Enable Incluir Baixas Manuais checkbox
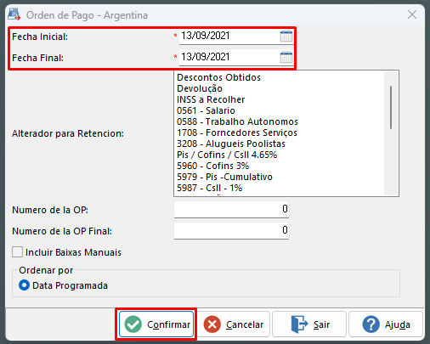The image size is (430, 344). (x=17, y=252)
